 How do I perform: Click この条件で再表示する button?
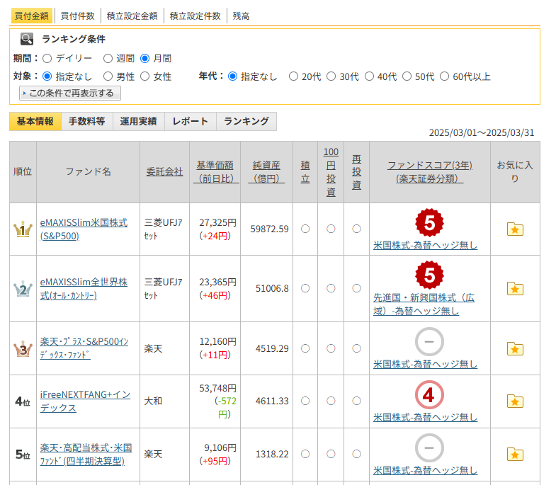71,93
